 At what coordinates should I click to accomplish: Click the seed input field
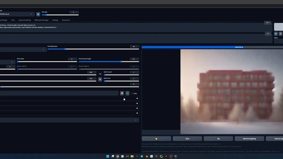[x=59, y=93]
